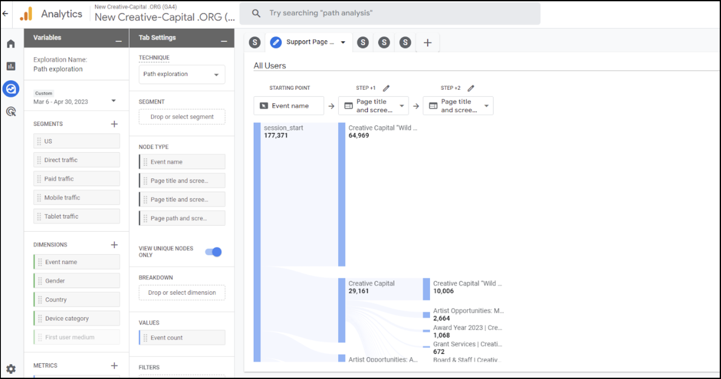Click the Grant Services 672 node
The image size is (721, 379).
426,347
